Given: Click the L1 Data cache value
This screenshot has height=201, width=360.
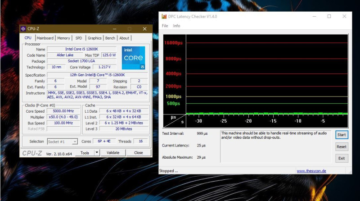Looking at the screenshot, I should pyautogui.click(x=123, y=111).
